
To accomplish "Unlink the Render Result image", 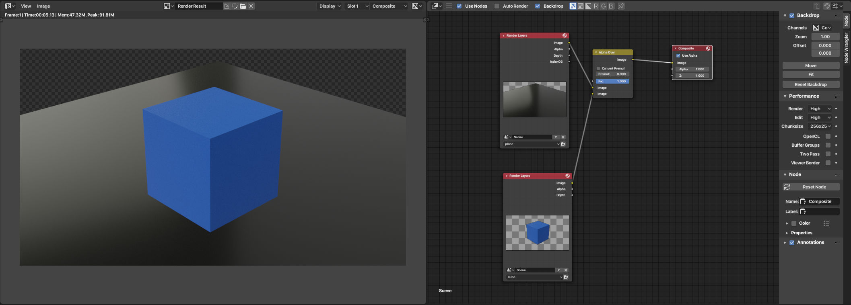I will coord(251,6).
